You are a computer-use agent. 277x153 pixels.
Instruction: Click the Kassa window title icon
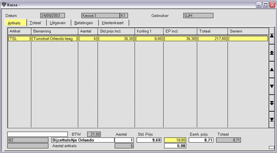[4, 4]
